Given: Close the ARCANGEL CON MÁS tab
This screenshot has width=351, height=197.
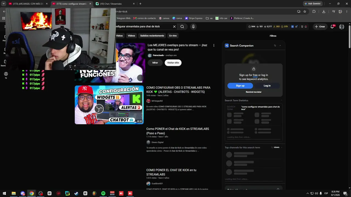Looking at the screenshot, I should (47, 4).
